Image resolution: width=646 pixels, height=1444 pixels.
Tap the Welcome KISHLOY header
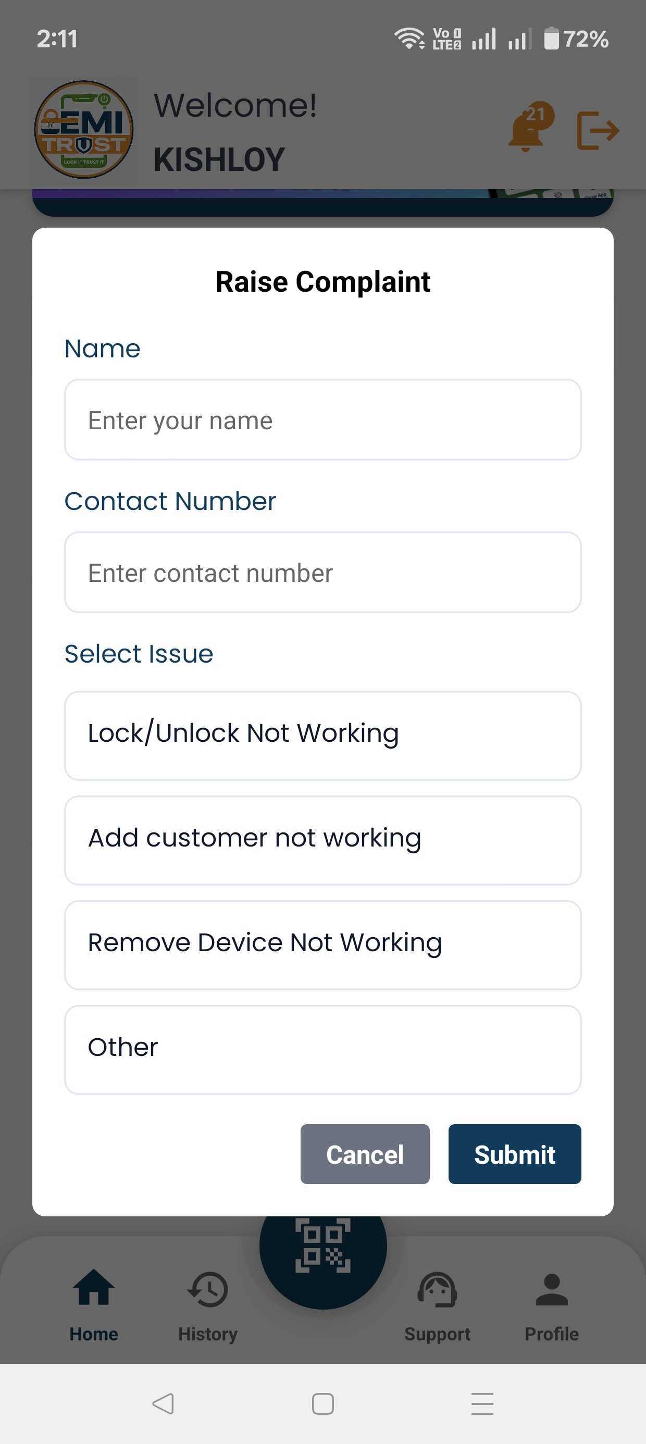235,130
